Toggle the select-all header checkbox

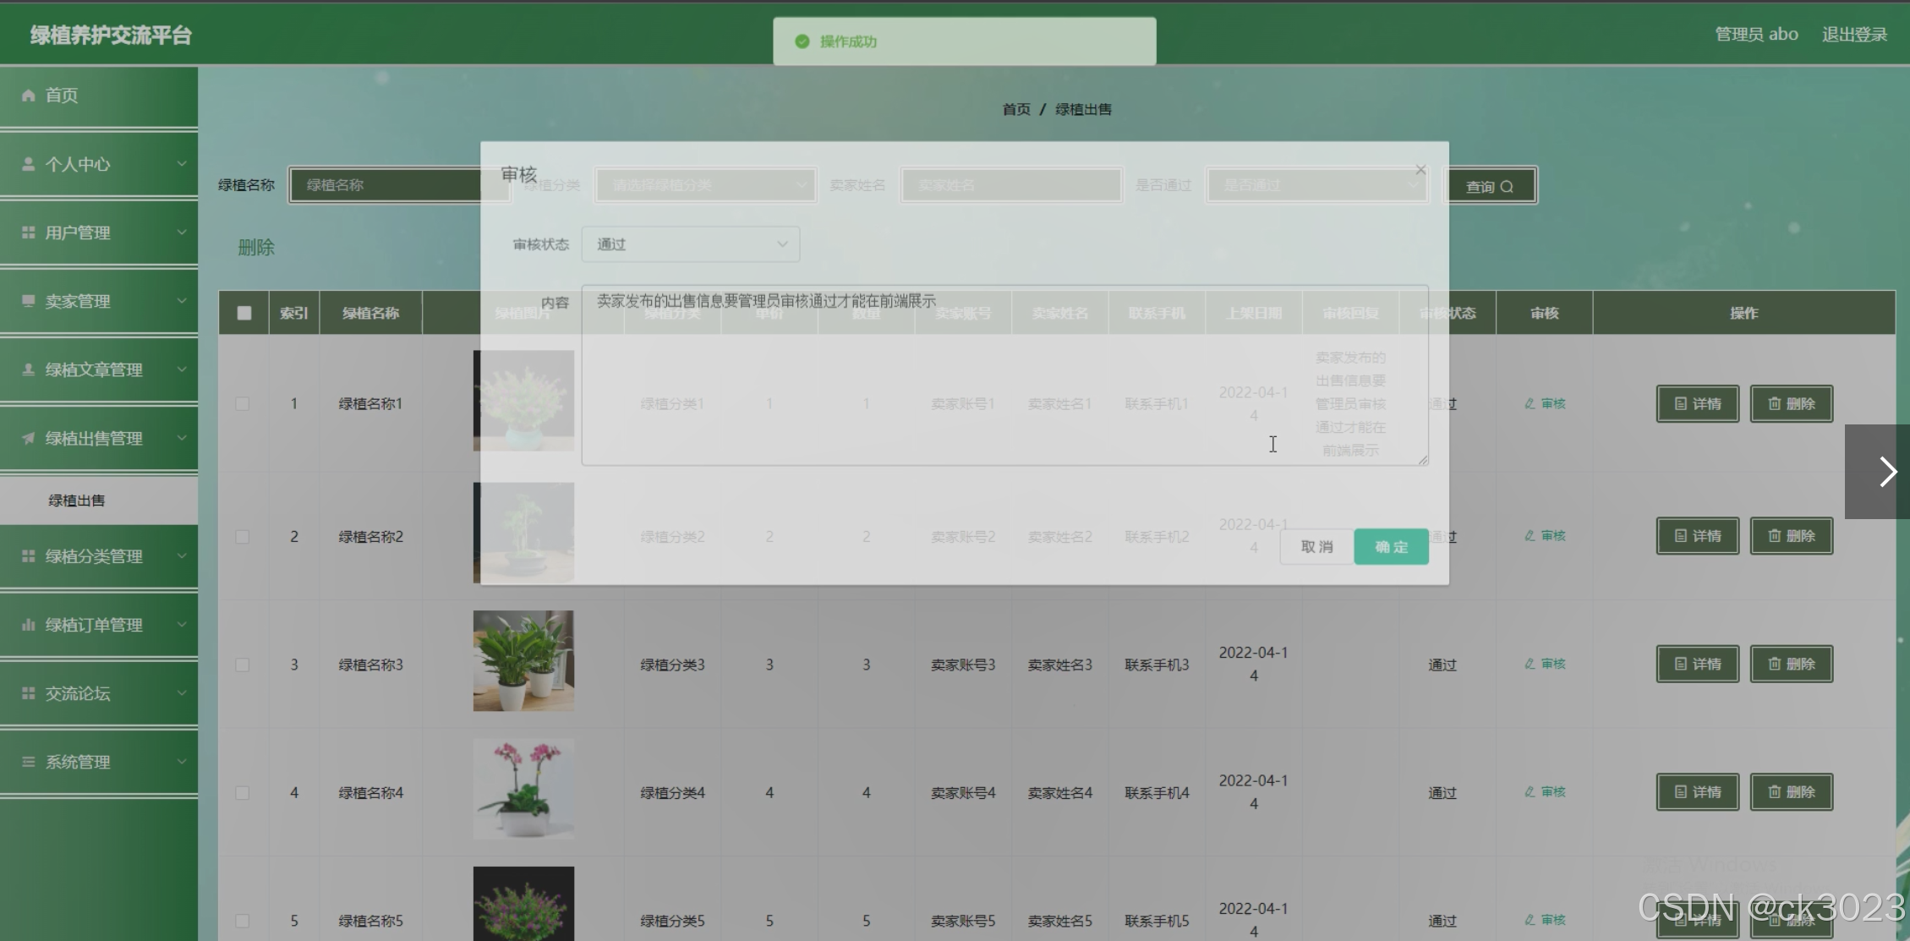point(244,313)
